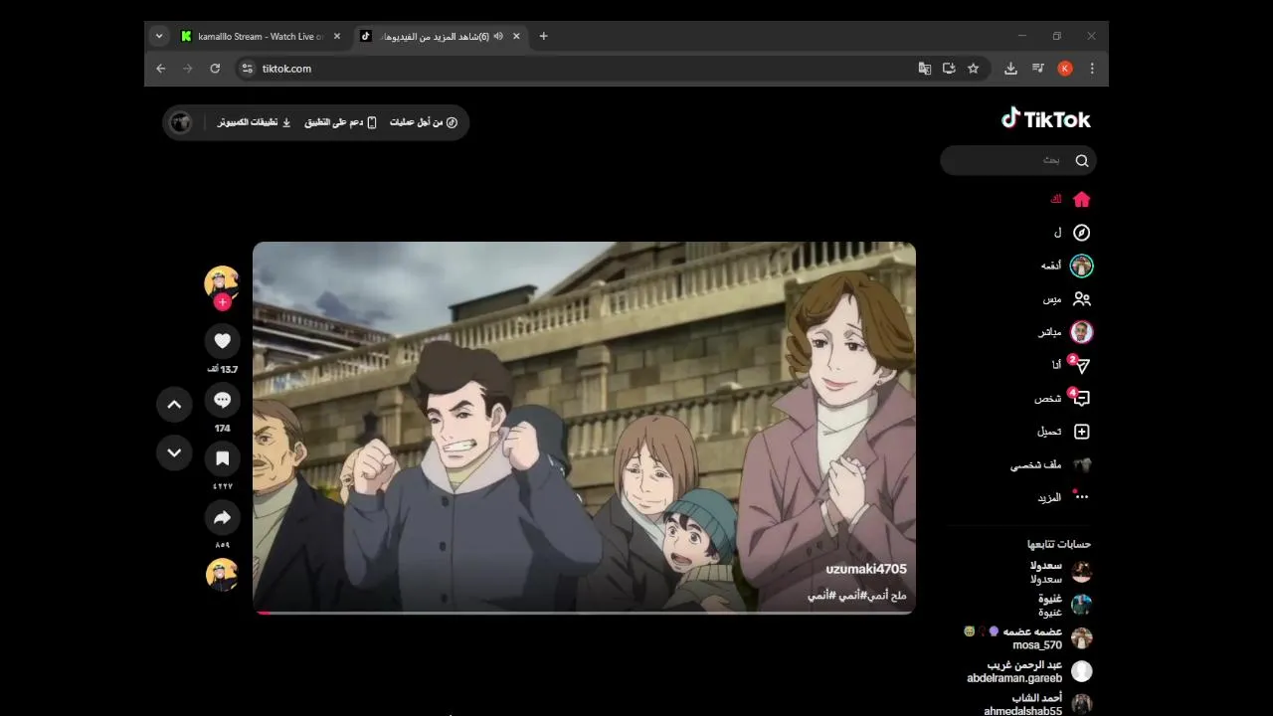
Task: Open the Chrome three-dot menu
Action: click(x=1092, y=69)
